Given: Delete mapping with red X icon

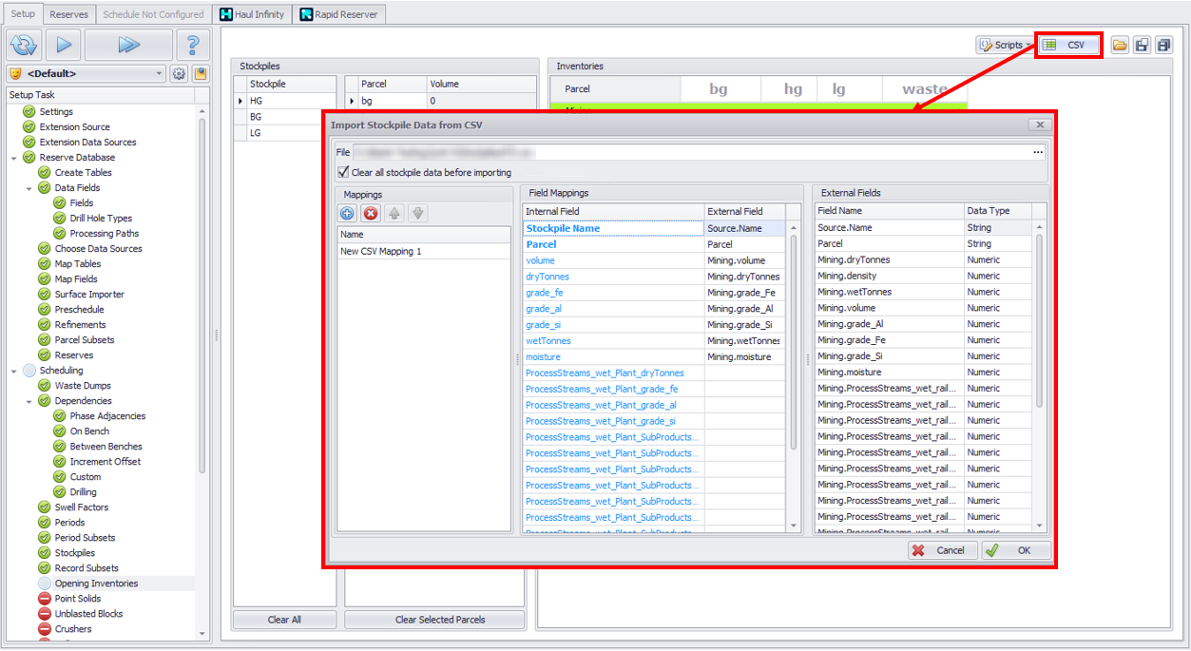Looking at the screenshot, I should (x=371, y=214).
